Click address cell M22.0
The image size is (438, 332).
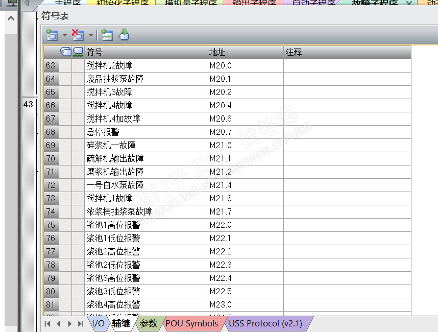pyautogui.click(x=245, y=225)
